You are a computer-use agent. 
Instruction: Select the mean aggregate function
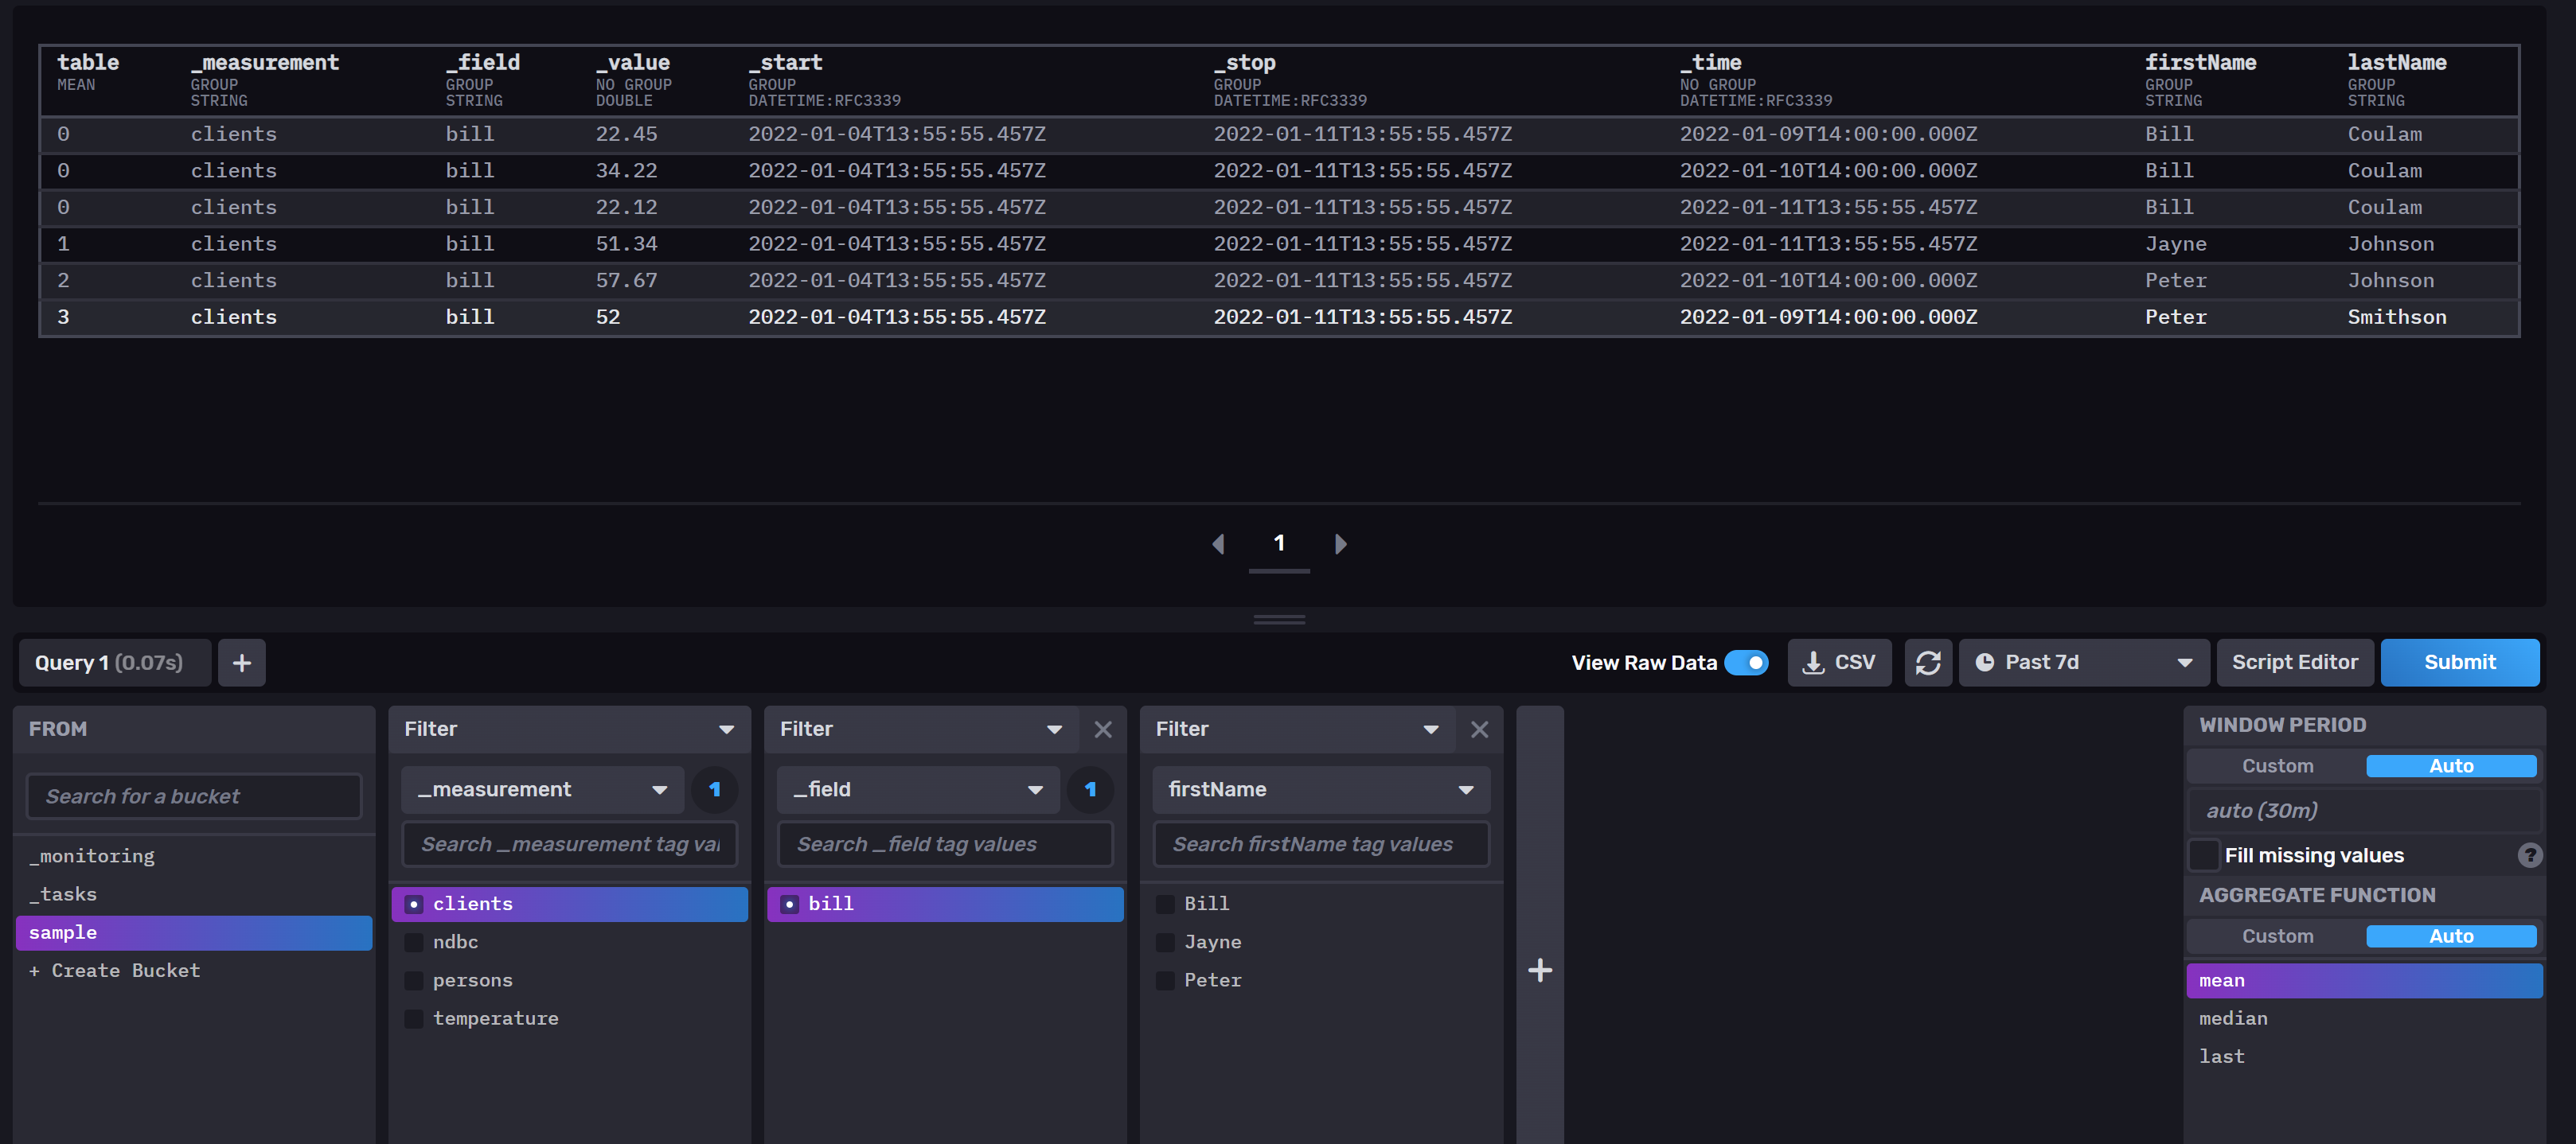click(2364, 980)
